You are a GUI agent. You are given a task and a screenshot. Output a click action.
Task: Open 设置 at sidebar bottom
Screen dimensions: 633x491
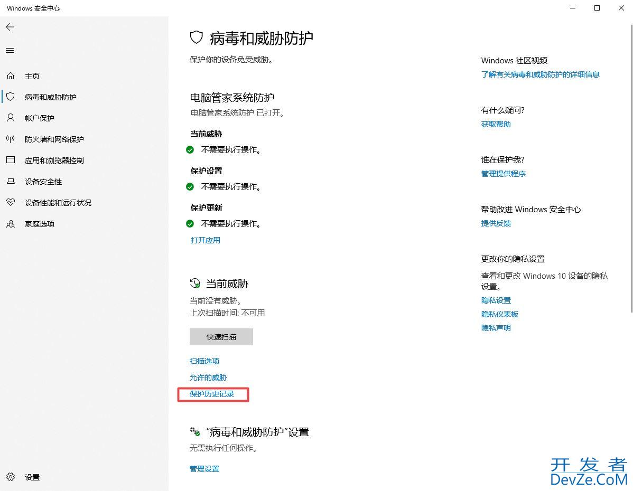pyautogui.click(x=84, y=477)
